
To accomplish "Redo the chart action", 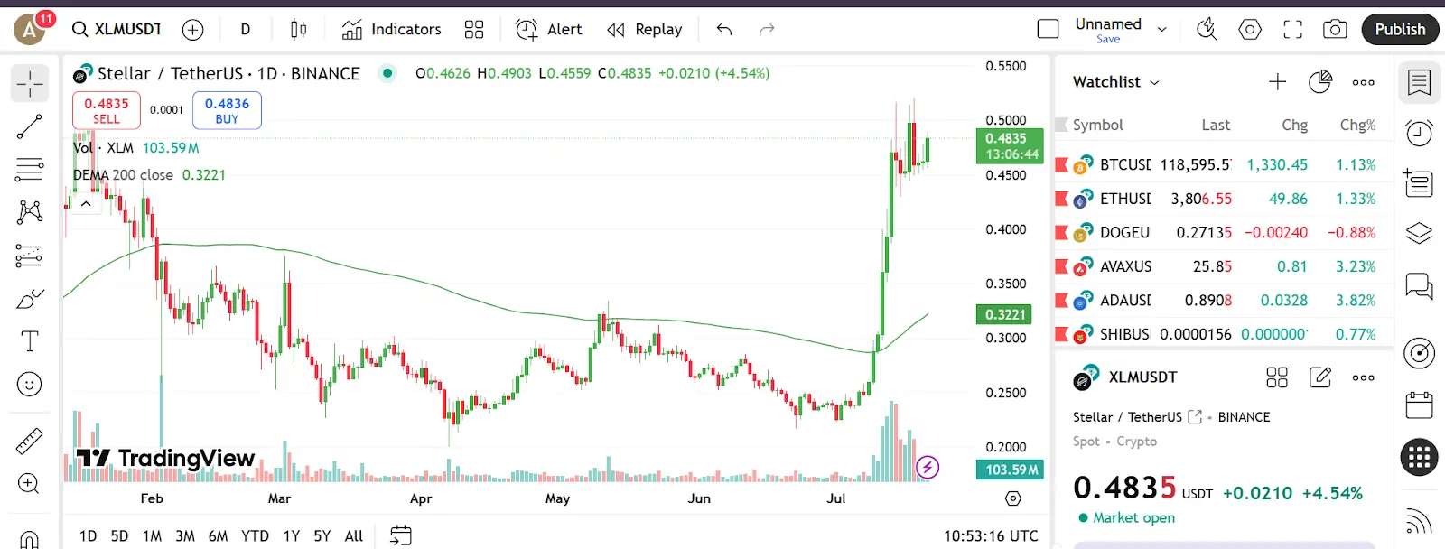I will (x=767, y=30).
